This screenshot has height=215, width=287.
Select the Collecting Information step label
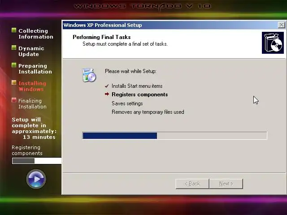pos(36,34)
